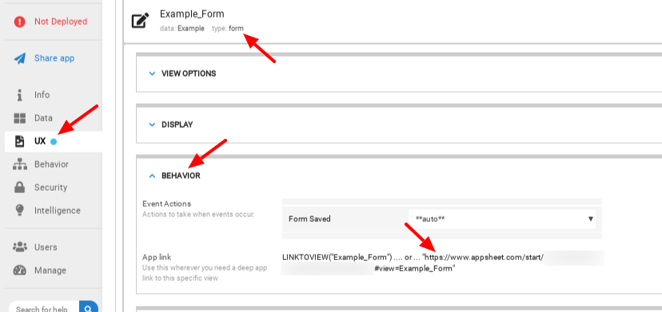Viewport: 662px width, 312px height.
Task: Open the Data grid icon
Action: click(19, 118)
